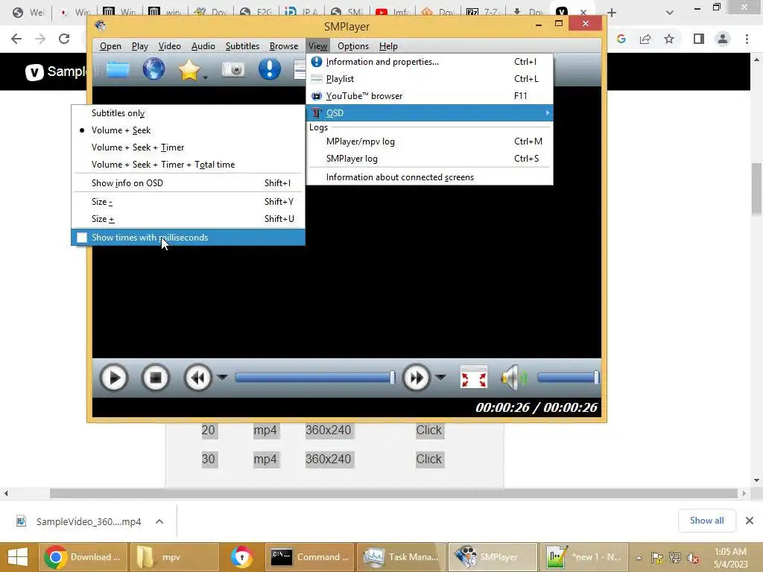Click the horizontal page scrollbar
763x572 pixels.
pyautogui.click(x=393, y=493)
